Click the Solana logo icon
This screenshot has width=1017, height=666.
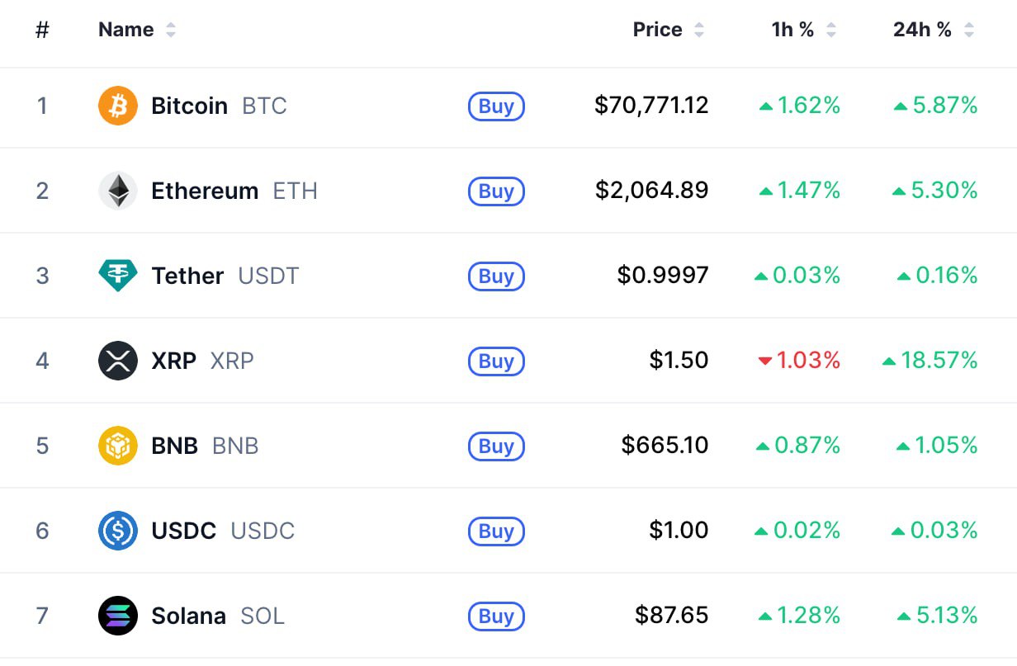pyautogui.click(x=118, y=616)
